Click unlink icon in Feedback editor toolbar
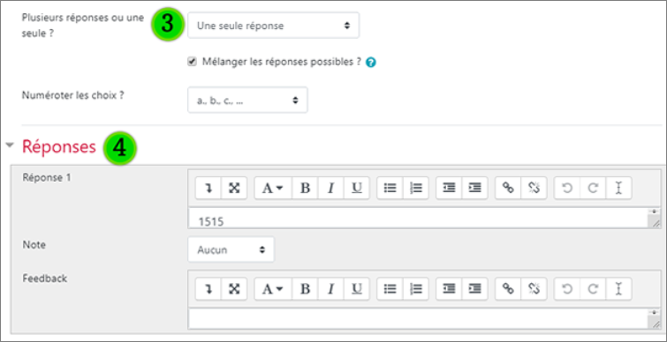The height and width of the screenshot is (342, 667). (534, 289)
